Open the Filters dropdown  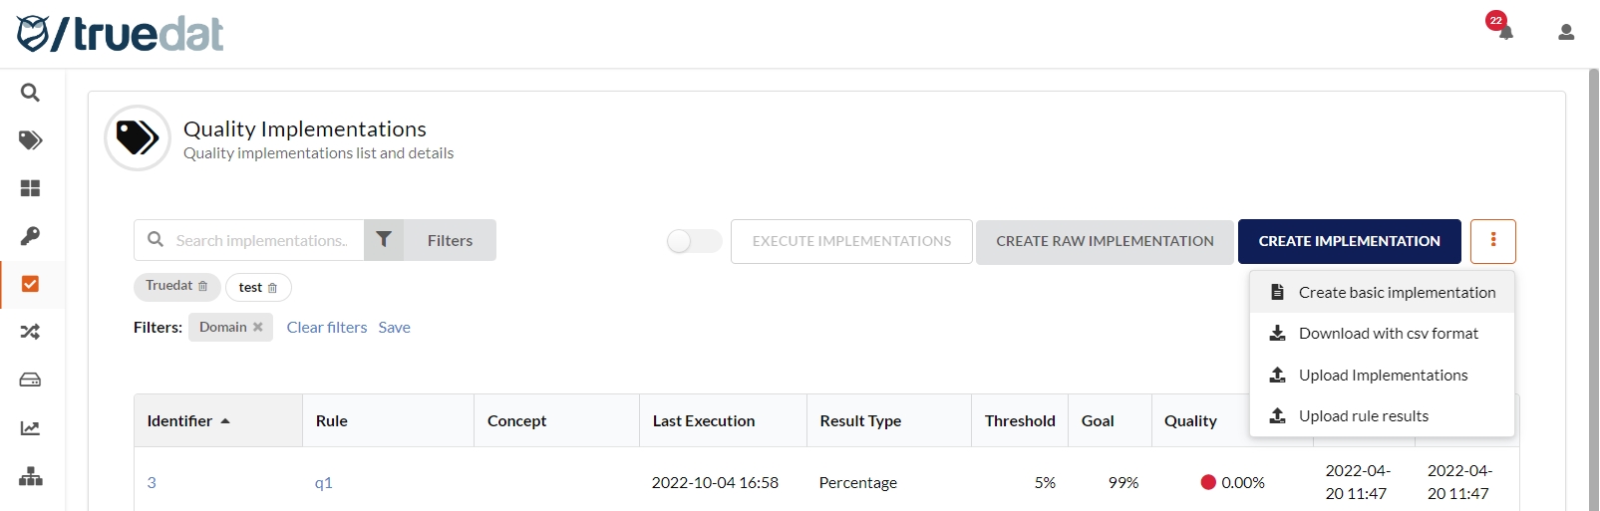[430, 241]
